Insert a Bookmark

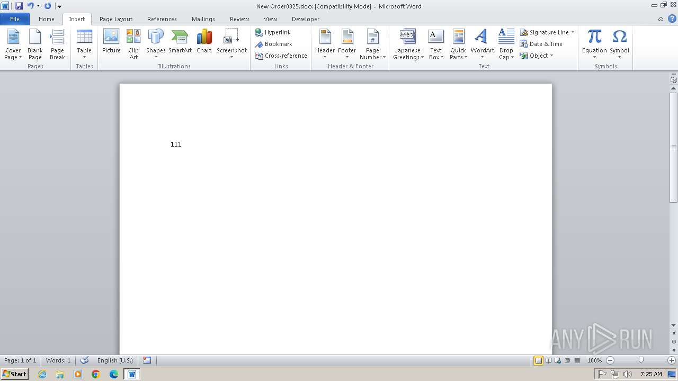(273, 44)
